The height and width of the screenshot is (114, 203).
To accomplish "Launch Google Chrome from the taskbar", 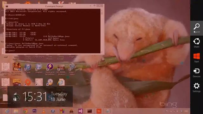I will [x=25, y=111].
